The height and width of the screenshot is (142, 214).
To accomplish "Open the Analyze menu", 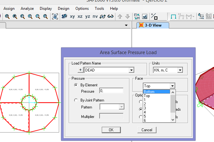I will 27,9.
